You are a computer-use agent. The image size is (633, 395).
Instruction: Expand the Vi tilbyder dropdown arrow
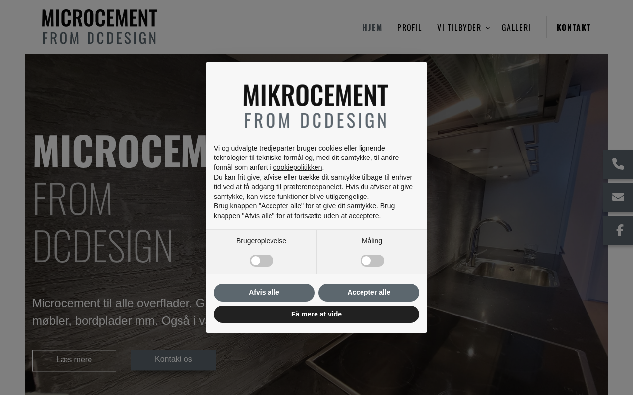click(488, 28)
